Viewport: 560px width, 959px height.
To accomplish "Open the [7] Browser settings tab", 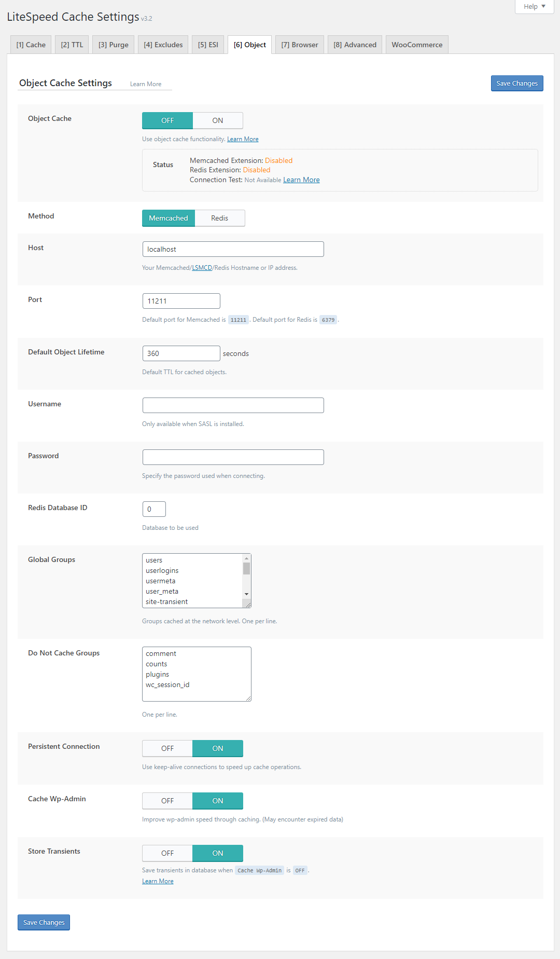I will click(x=299, y=45).
